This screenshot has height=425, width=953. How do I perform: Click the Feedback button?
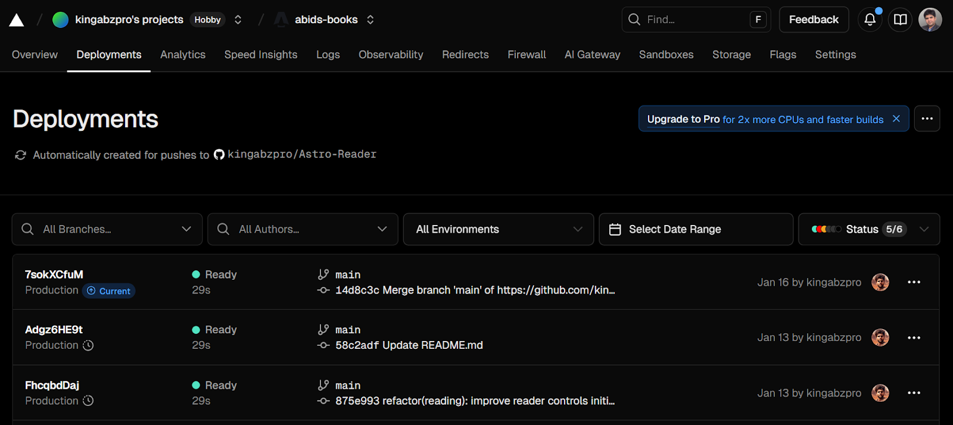813,20
